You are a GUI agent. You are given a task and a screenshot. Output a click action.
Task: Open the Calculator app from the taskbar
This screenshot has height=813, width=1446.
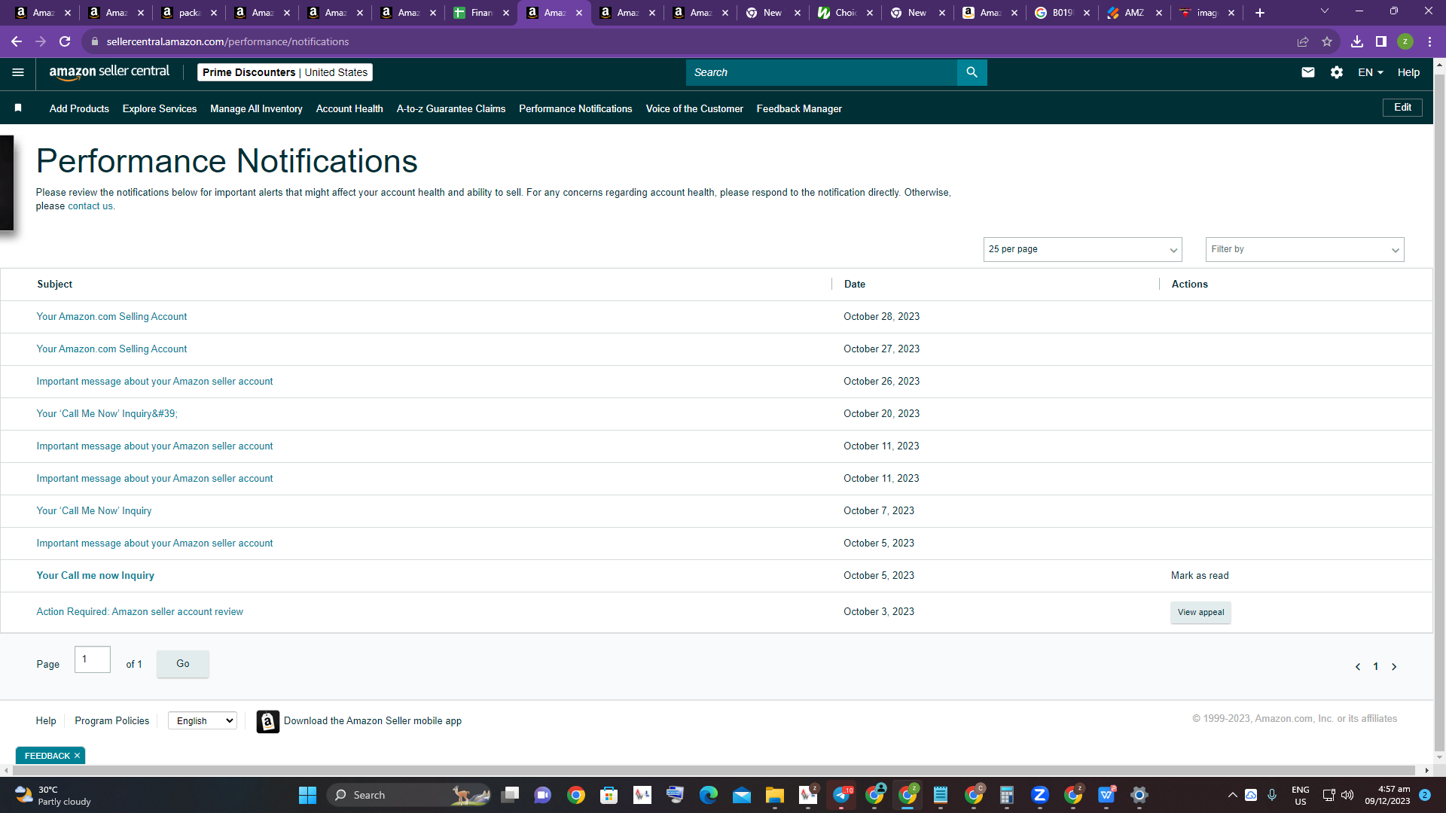click(x=1007, y=795)
